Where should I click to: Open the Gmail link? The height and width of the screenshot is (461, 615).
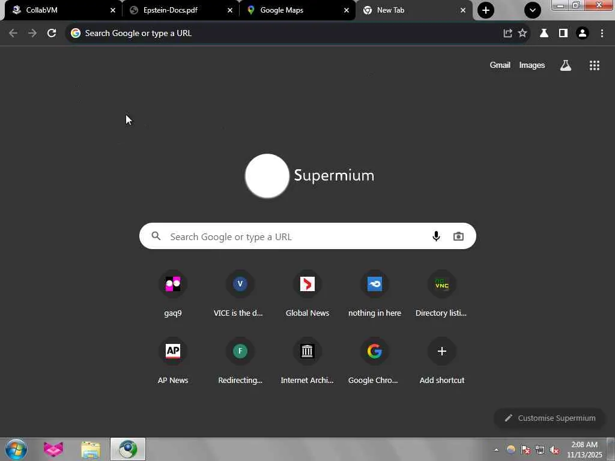point(500,65)
